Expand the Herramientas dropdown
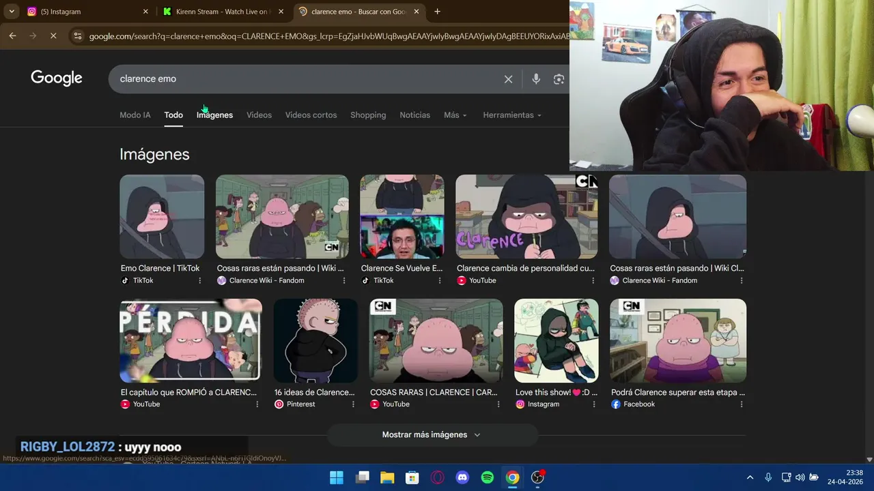874x491 pixels. (x=512, y=115)
